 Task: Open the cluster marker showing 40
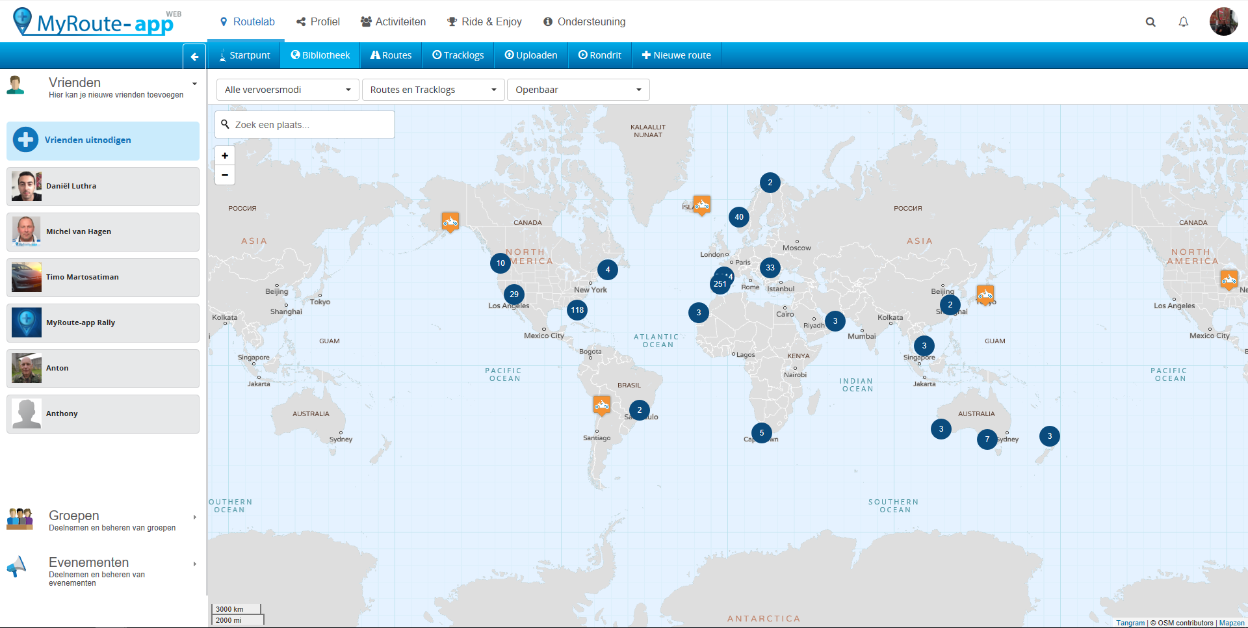click(739, 217)
